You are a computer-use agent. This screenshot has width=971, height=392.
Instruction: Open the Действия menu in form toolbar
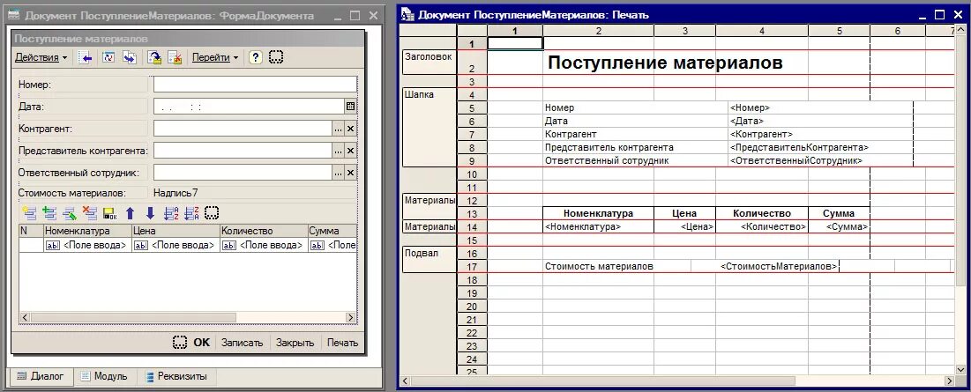(41, 57)
